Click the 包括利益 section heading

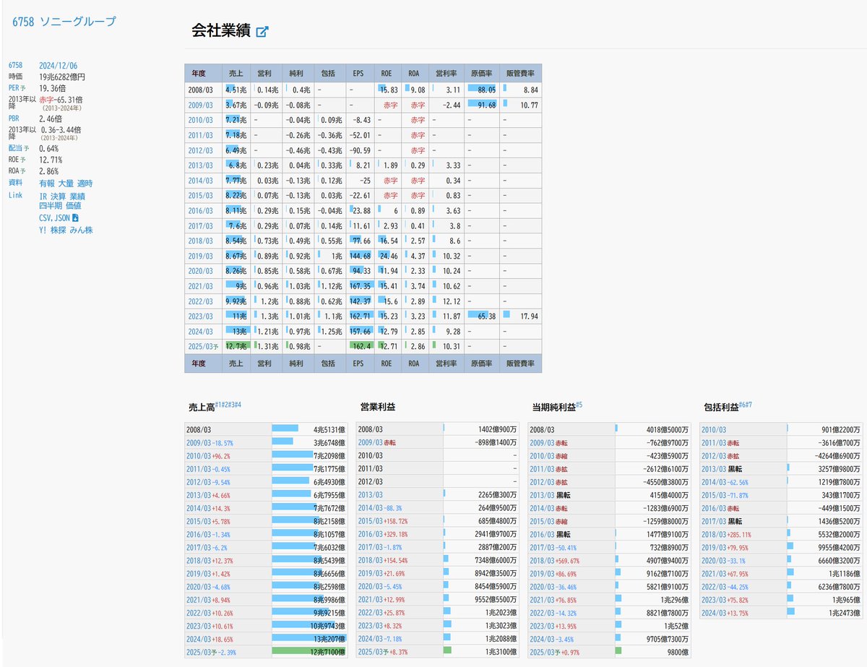[x=720, y=408]
